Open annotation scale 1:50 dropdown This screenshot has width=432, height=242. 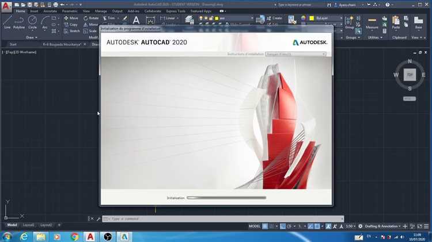click(x=350, y=226)
